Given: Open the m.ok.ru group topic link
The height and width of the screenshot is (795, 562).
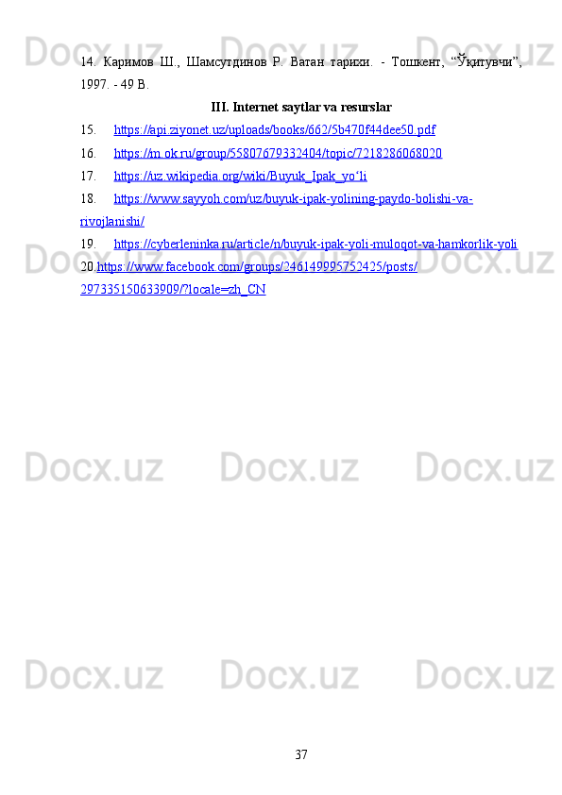Looking at the screenshot, I should (x=278, y=153).
